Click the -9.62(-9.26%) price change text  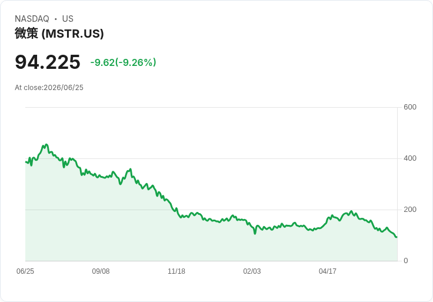[123, 62]
